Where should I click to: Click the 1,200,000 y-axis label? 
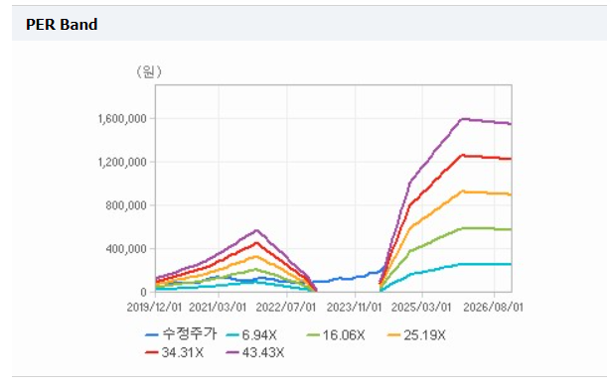point(122,162)
